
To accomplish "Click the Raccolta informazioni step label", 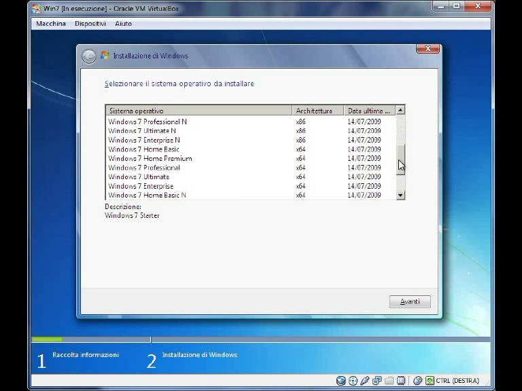I will [x=86, y=355].
